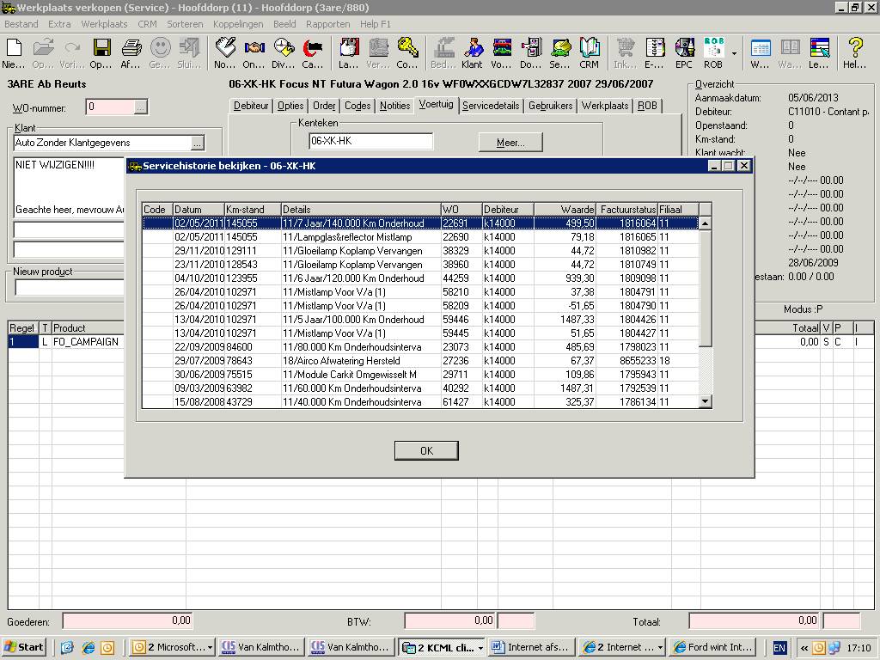Switch to the Servicedetails tab

point(491,106)
